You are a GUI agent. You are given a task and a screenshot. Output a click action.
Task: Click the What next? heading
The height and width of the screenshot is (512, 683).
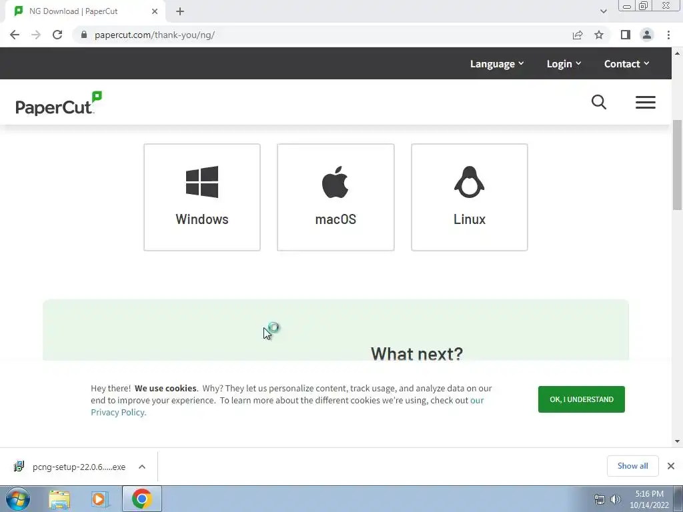pyautogui.click(x=417, y=353)
